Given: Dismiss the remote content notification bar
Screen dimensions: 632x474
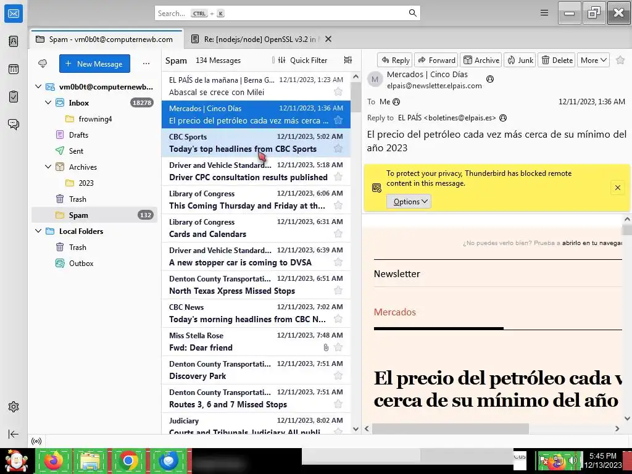Looking at the screenshot, I should [x=617, y=188].
